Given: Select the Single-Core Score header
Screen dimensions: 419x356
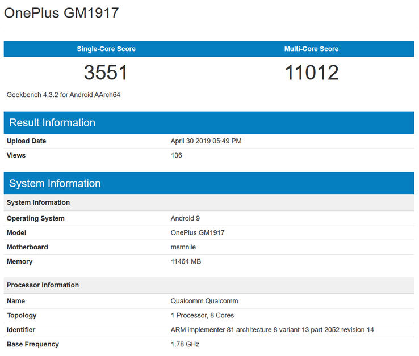Looking at the screenshot, I should point(106,49).
